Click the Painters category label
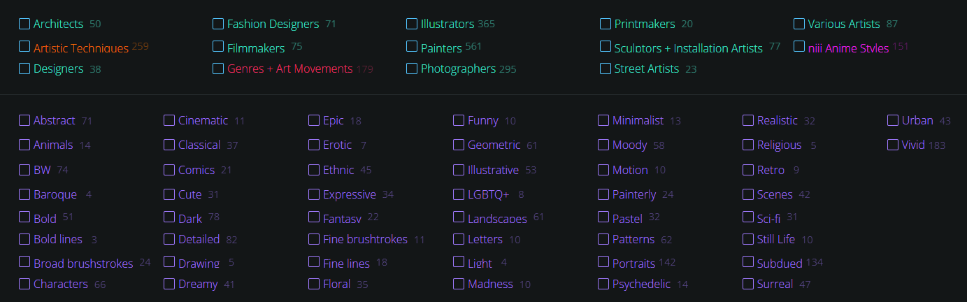The width and height of the screenshot is (967, 302). [441, 48]
